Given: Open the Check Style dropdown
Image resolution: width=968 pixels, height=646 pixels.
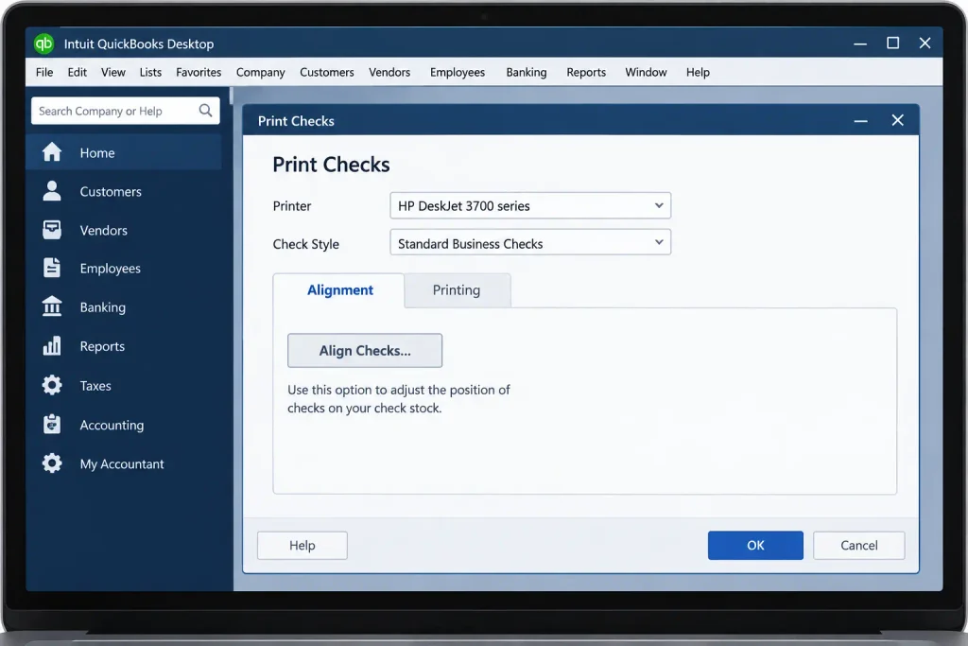Looking at the screenshot, I should pos(530,243).
